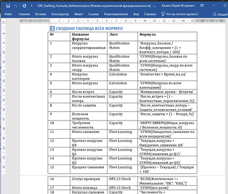228x194 pixels.
Task: Select the Вид tab
Action: click(136, 14)
